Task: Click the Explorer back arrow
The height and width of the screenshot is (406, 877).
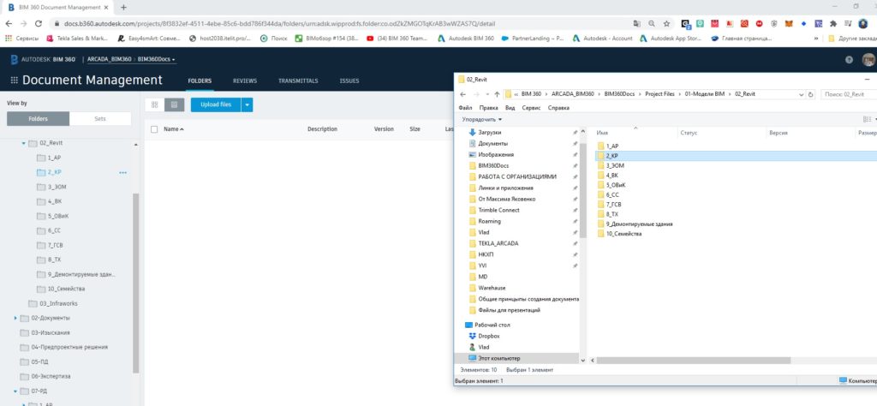Action: tap(463, 93)
